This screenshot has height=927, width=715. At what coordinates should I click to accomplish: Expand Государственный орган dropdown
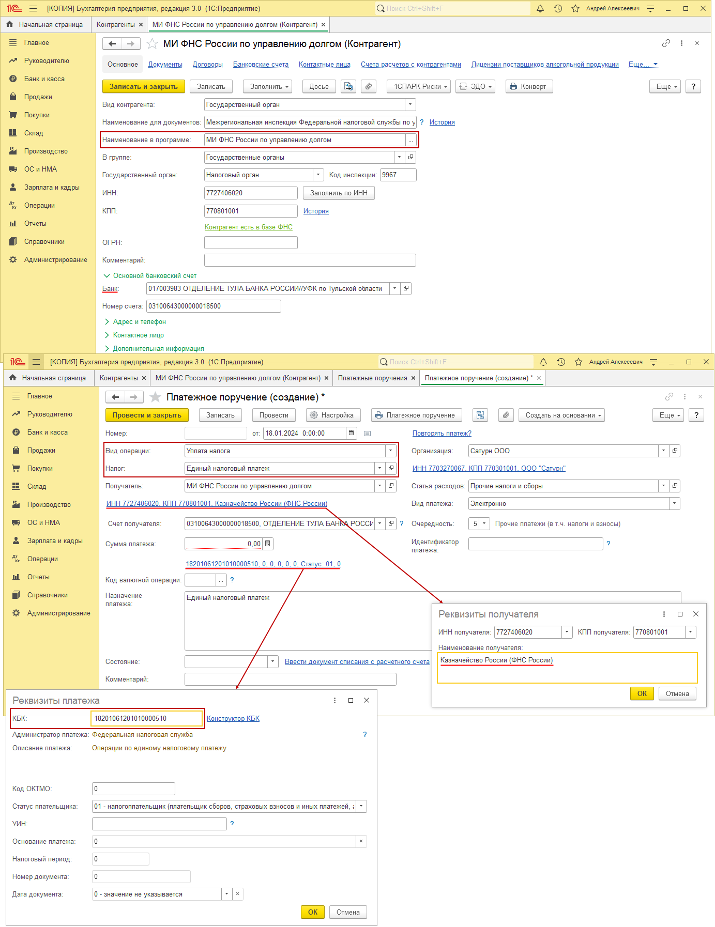[318, 175]
